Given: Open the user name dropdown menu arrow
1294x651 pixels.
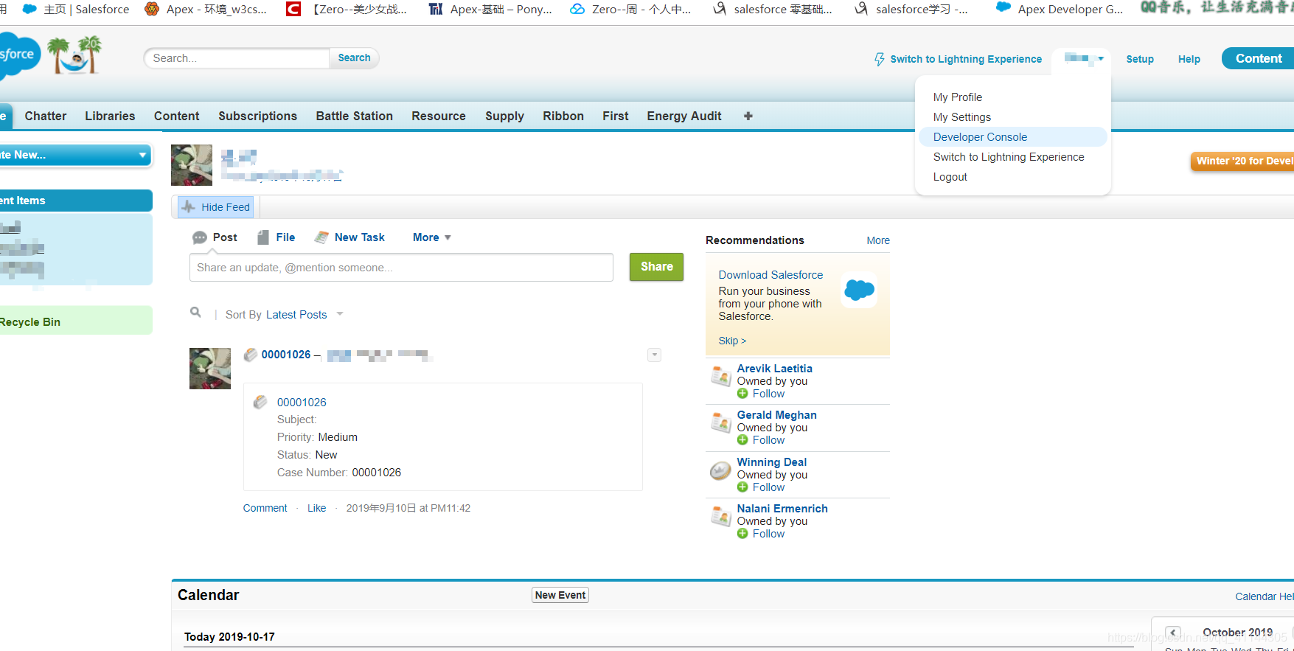Looking at the screenshot, I should [x=1101, y=58].
